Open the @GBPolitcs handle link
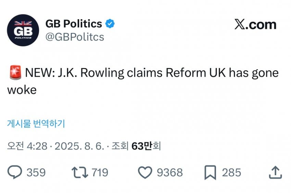 click(75, 37)
